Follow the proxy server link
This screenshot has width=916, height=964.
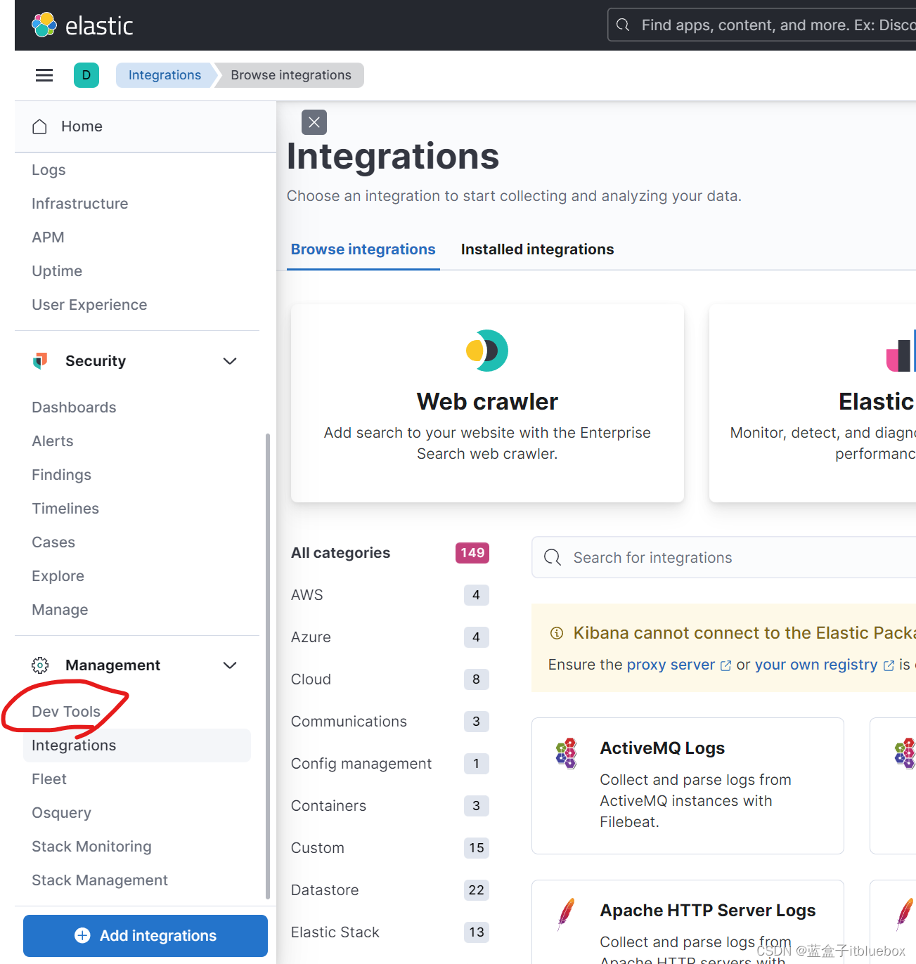click(671, 665)
